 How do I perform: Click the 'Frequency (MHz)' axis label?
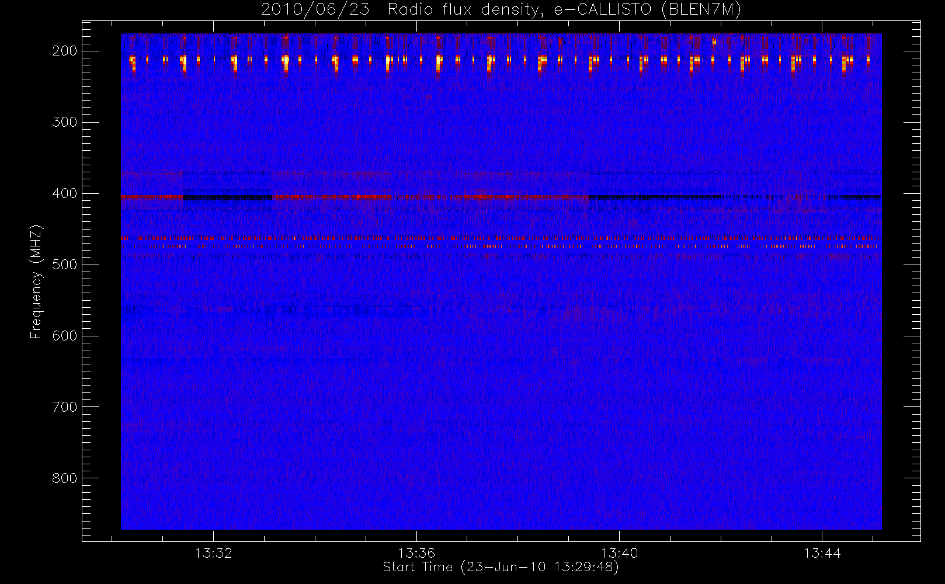click(36, 281)
